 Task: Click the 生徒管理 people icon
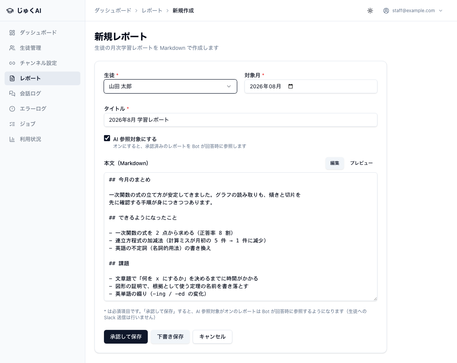[x=12, y=48]
